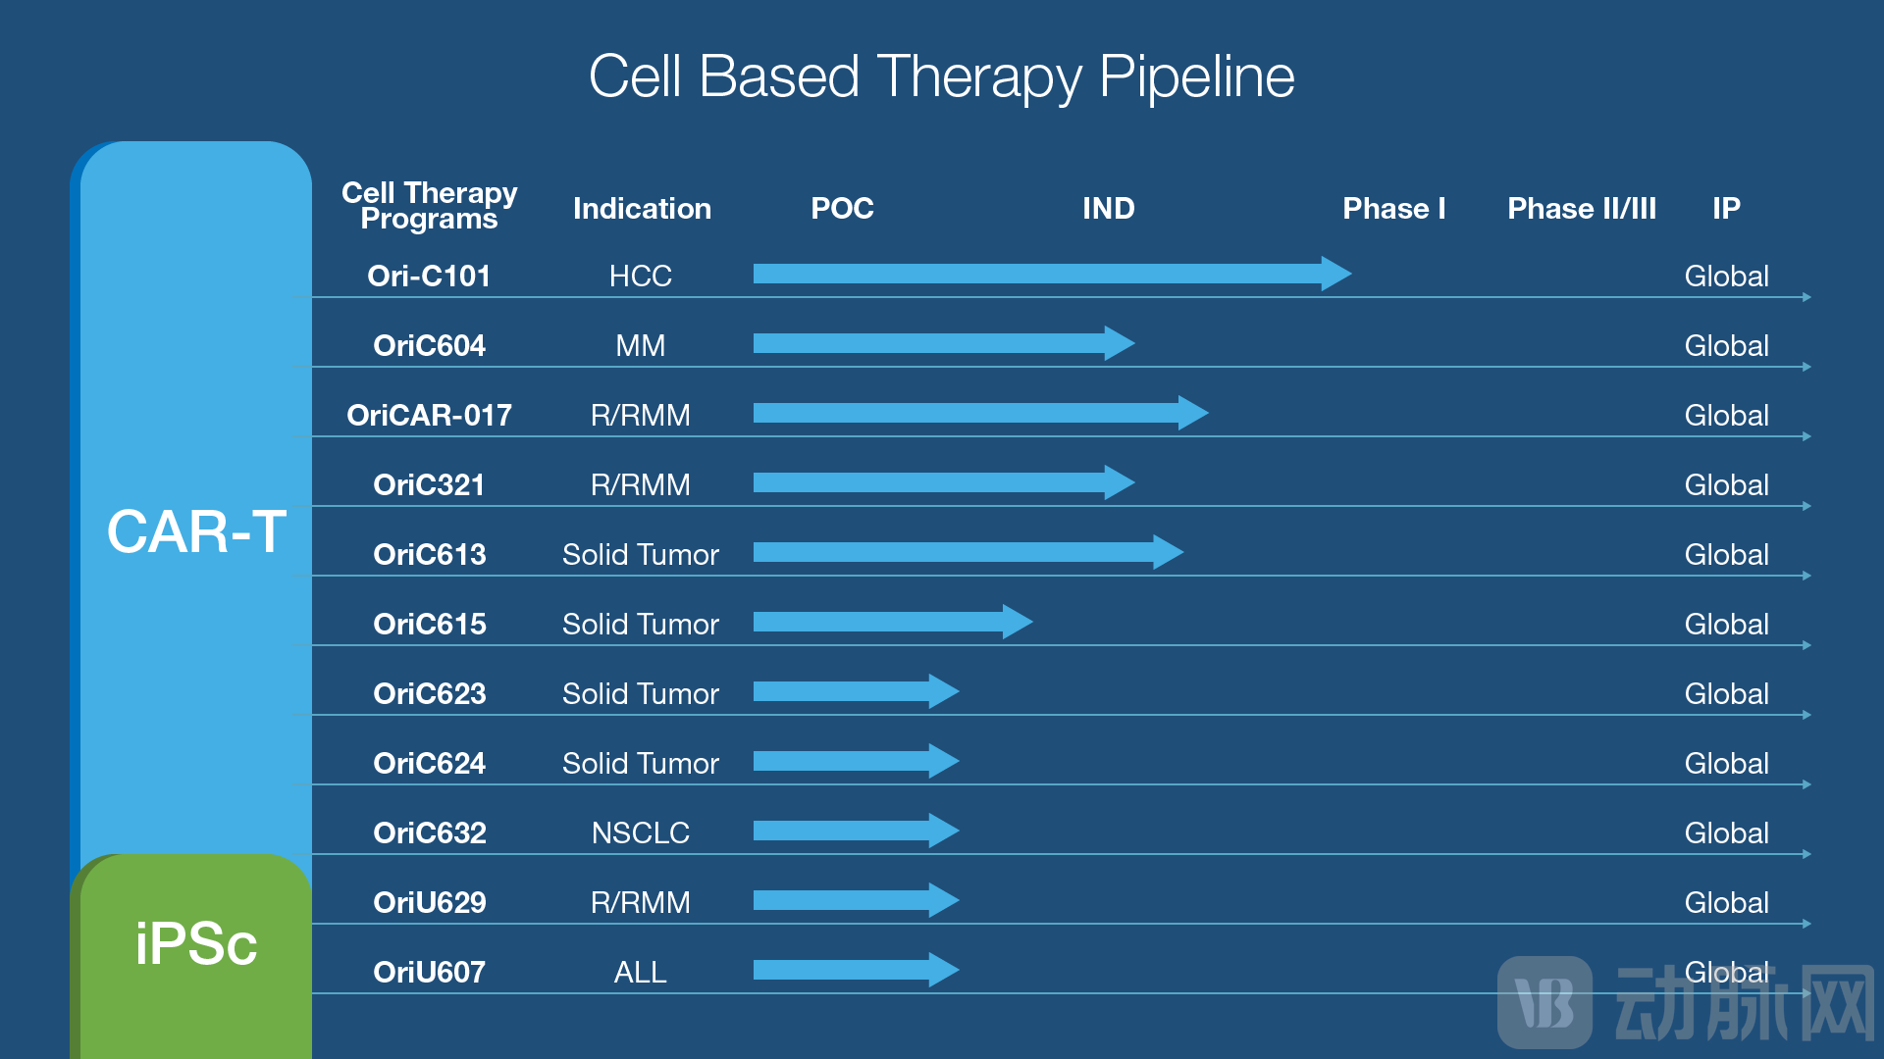Click the watermark logo icon at bottom right
The width and height of the screenshot is (1884, 1059).
point(1544,1002)
